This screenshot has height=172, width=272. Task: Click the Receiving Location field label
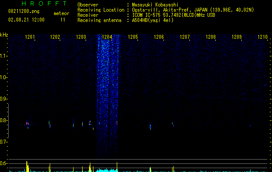tap(101, 10)
